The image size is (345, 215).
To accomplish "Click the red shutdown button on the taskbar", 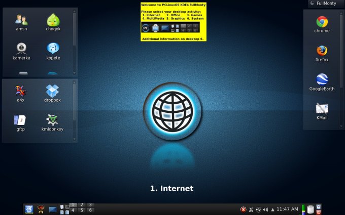I will coord(319,212).
